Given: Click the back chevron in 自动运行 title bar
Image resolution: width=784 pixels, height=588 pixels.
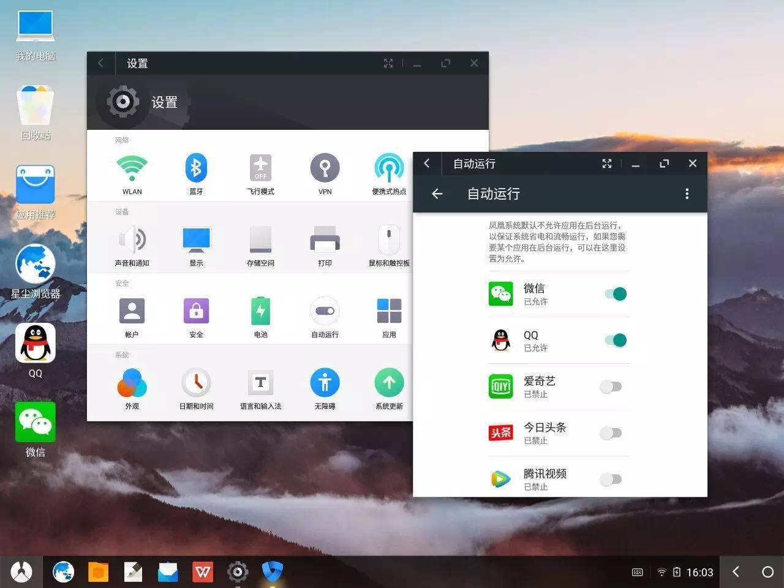Looking at the screenshot, I should (x=427, y=164).
